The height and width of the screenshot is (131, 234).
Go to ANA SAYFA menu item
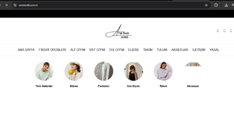coord(26,50)
